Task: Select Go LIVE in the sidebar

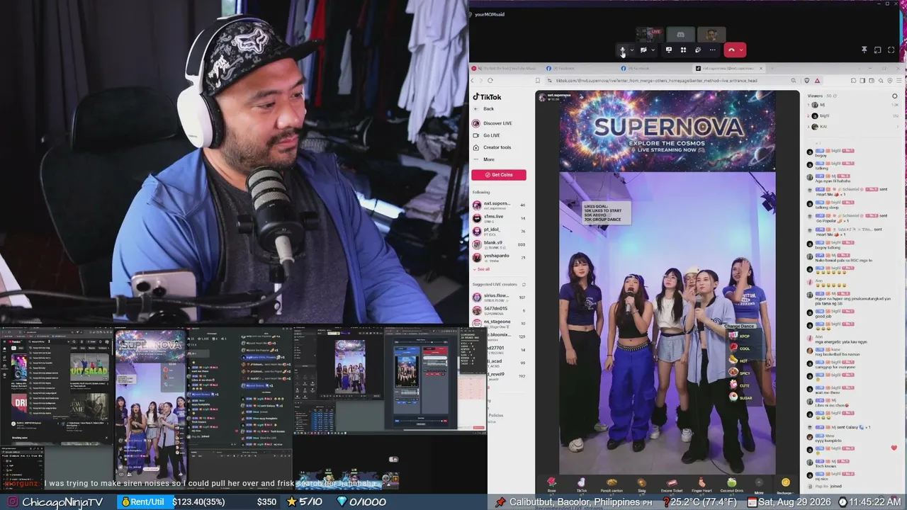Action: click(x=487, y=135)
